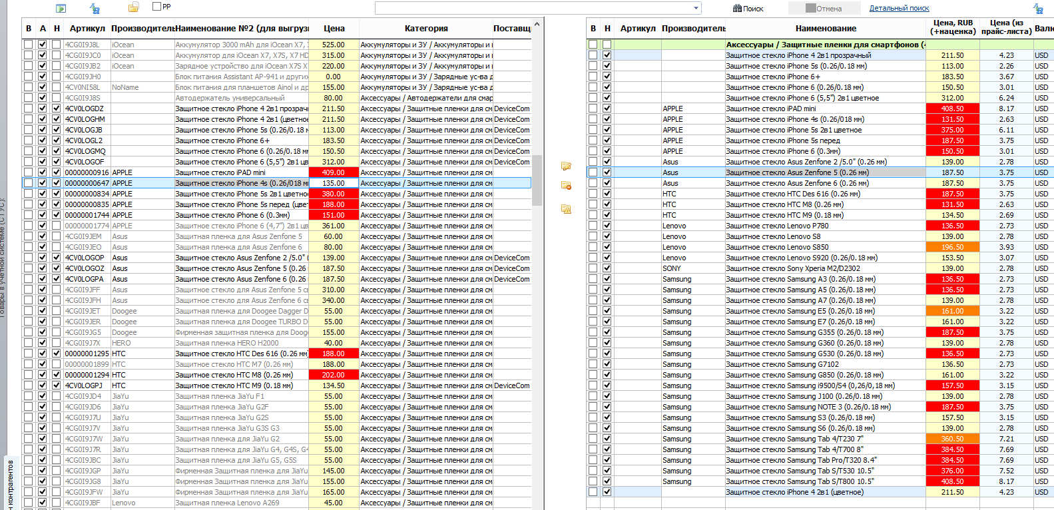
Task: Click the folder-link icon between the tables
Action: 566,166
